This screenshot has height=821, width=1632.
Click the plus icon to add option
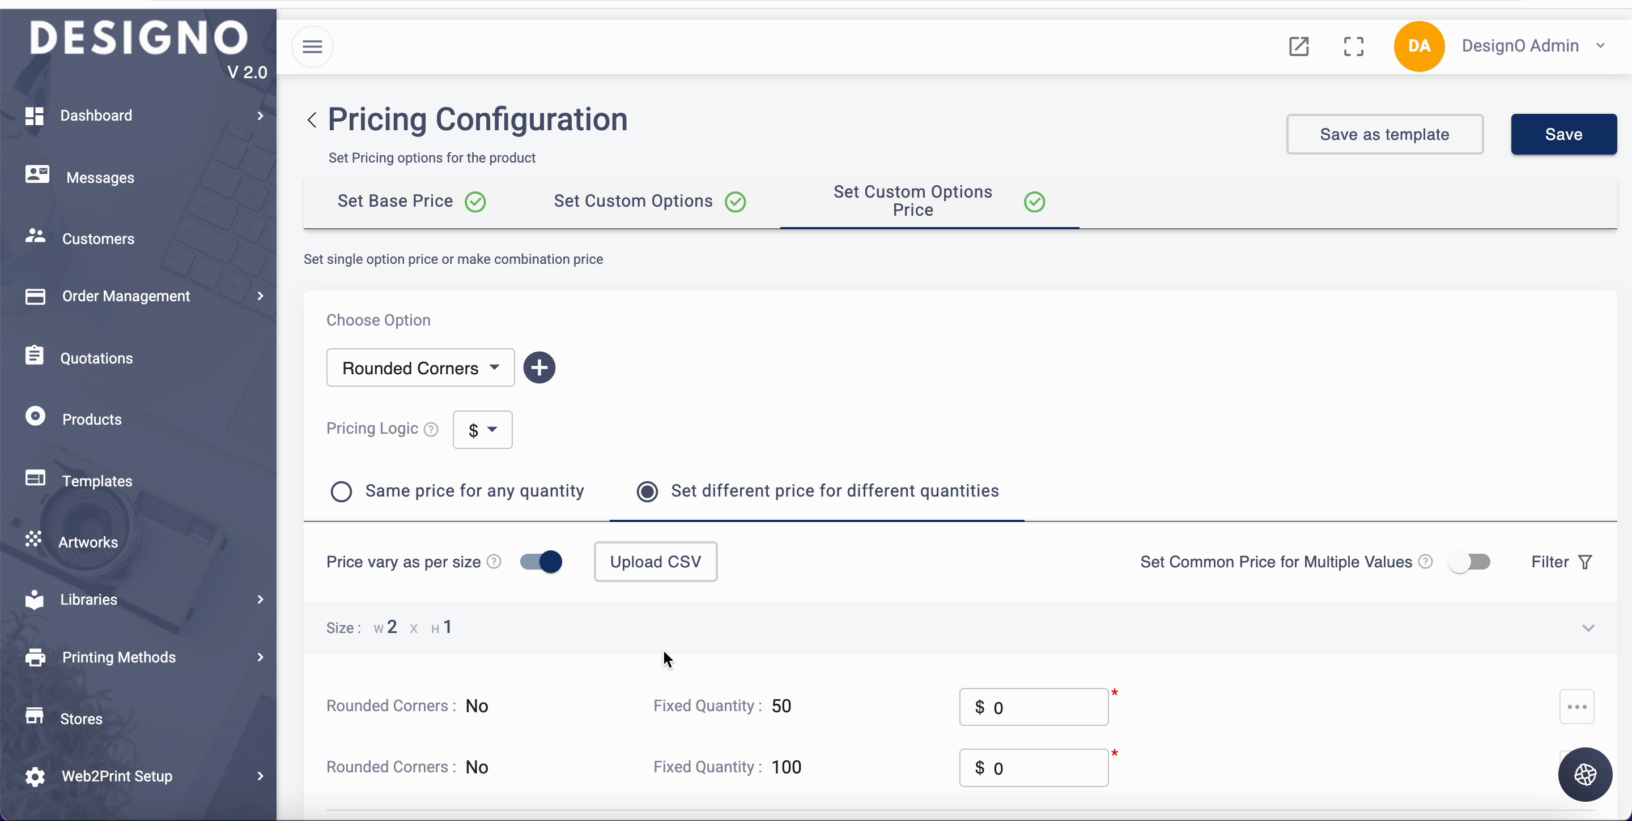click(x=539, y=368)
